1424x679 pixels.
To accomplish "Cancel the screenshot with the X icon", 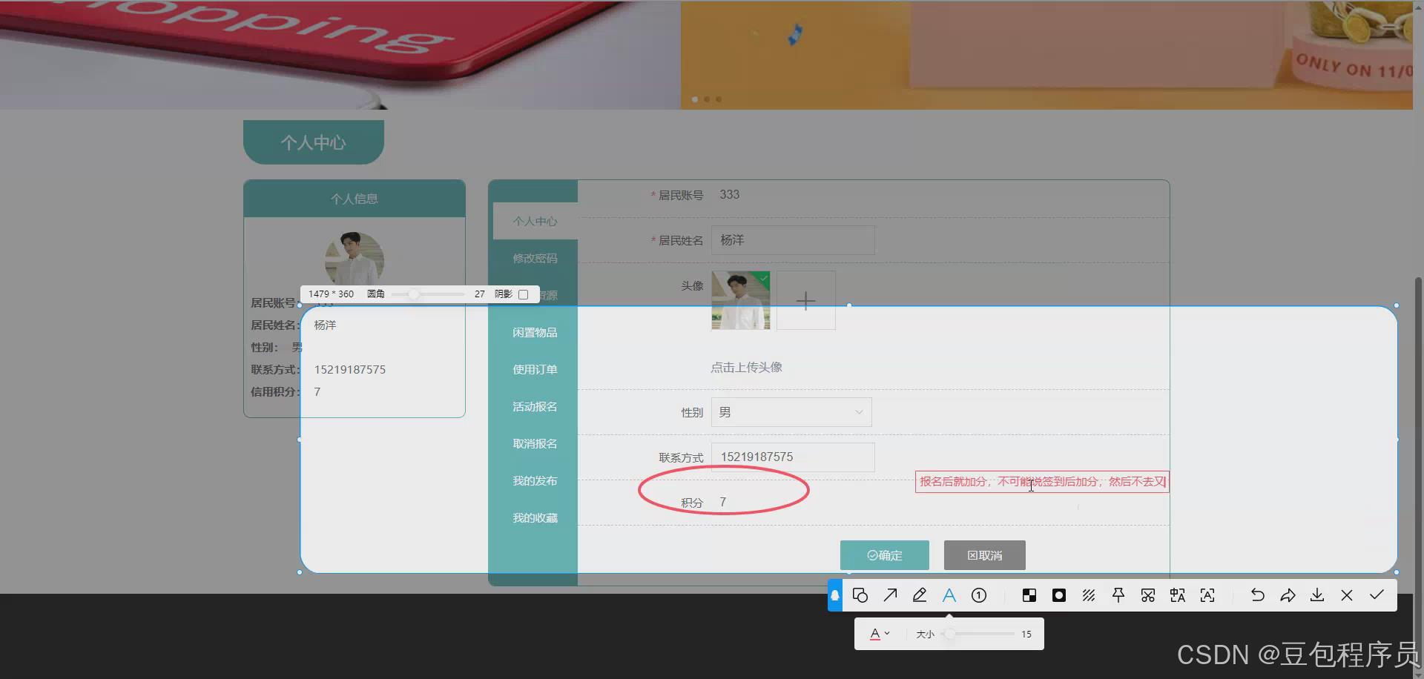I will click(1347, 595).
